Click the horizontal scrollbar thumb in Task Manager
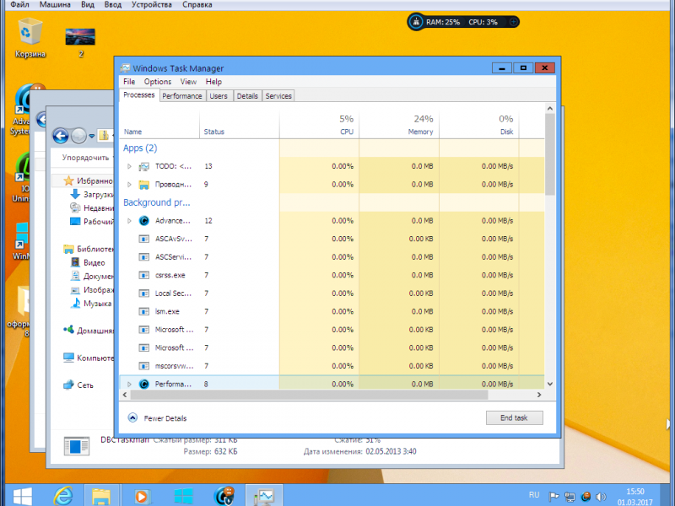The width and height of the screenshot is (675, 506). (309, 395)
